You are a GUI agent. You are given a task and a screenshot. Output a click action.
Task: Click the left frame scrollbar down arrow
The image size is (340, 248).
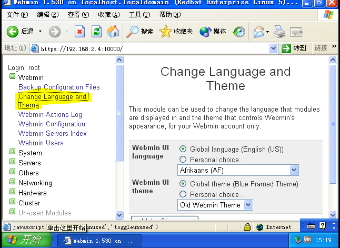pyautogui.click(x=119, y=215)
